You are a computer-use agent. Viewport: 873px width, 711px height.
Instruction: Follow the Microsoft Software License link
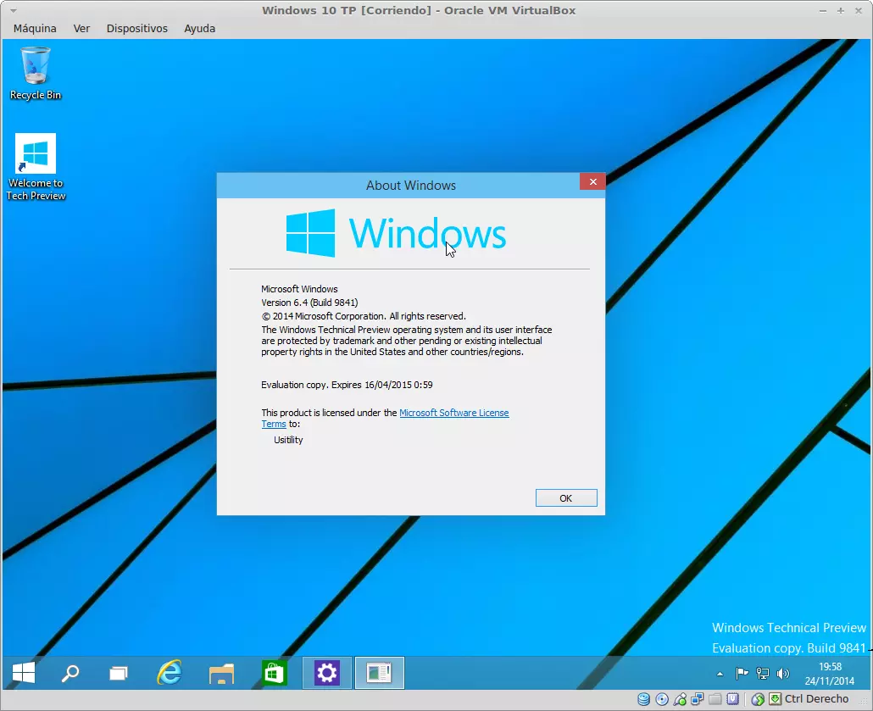pyautogui.click(x=453, y=413)
